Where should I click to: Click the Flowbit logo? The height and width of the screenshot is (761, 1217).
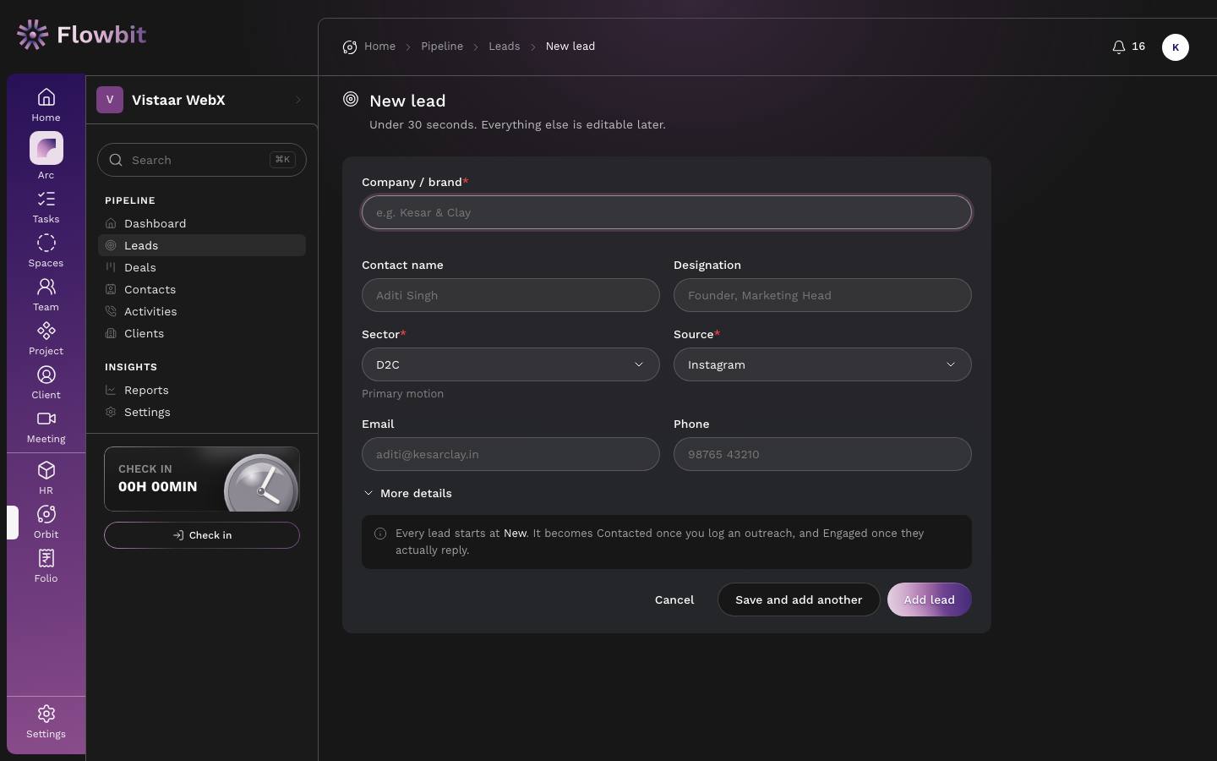81,35
